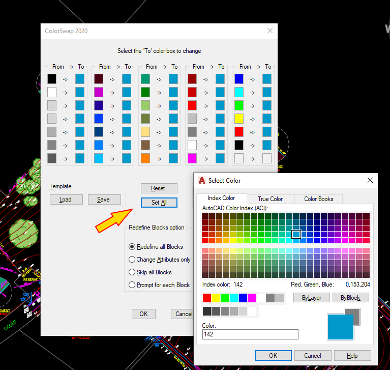390x370 pixels.
Task: Click the large blue new-color preview swatch
Action: [x=341, y=327]
